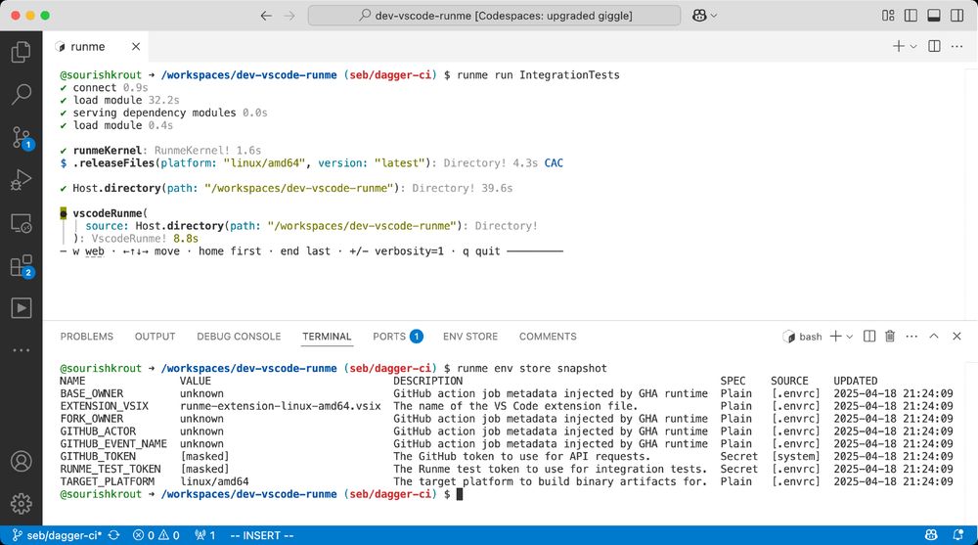Go back using the navigation arrow
Screen dimensions: 978x545
click(x=266, y=16)
